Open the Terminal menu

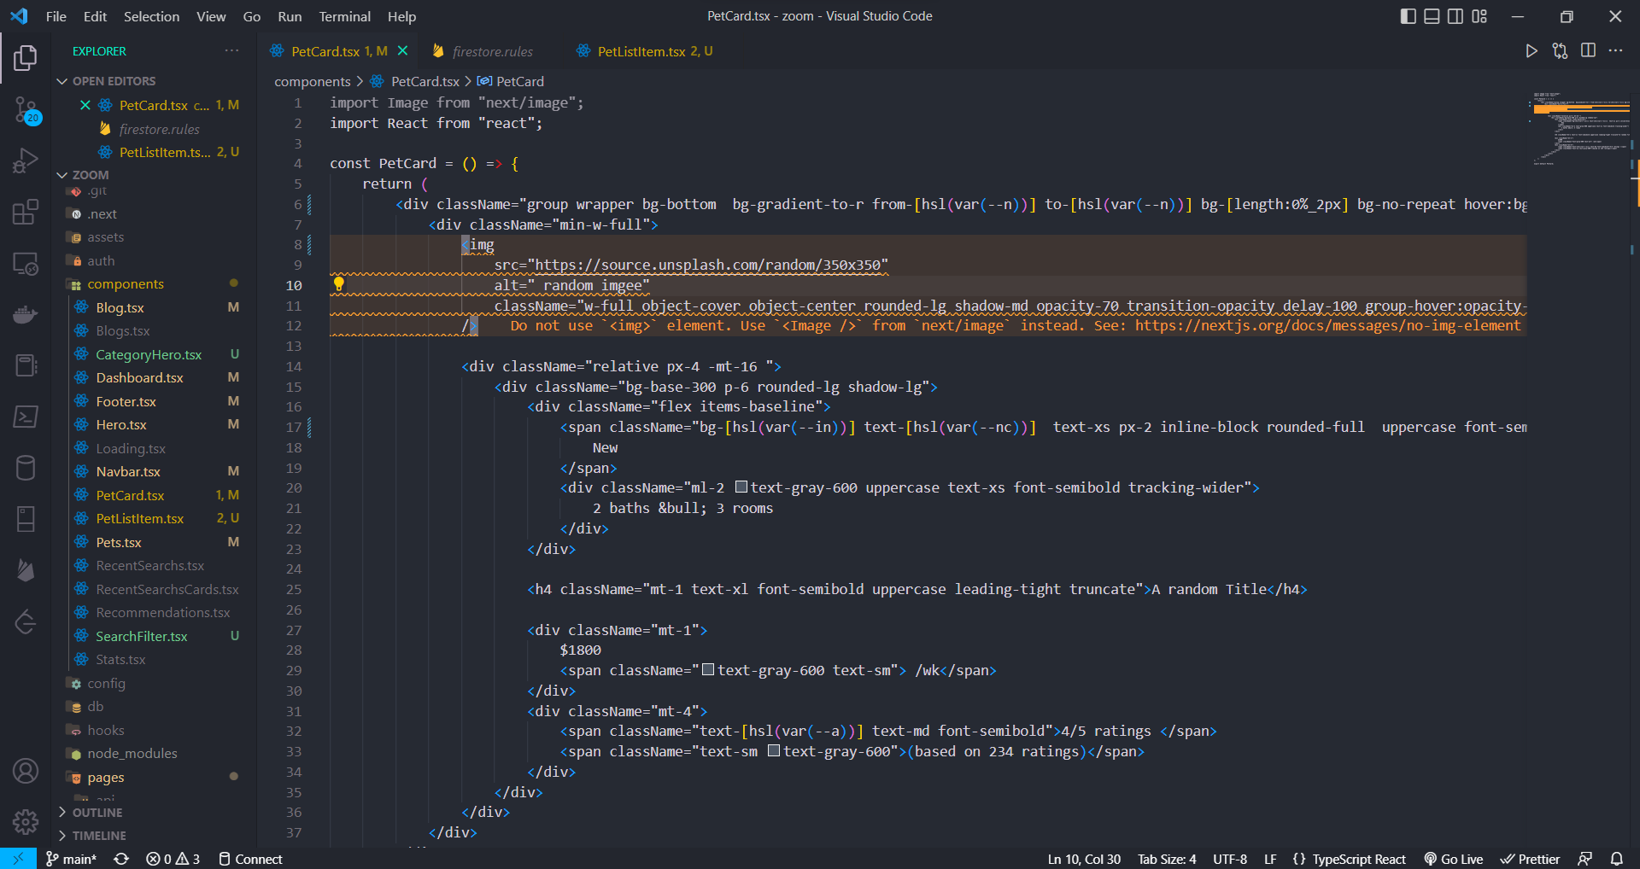click(344, 16)
